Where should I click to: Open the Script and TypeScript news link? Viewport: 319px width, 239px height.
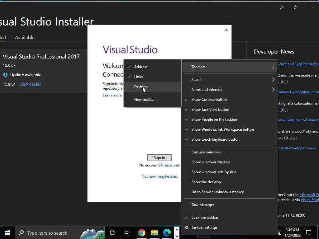pos(298,64)
